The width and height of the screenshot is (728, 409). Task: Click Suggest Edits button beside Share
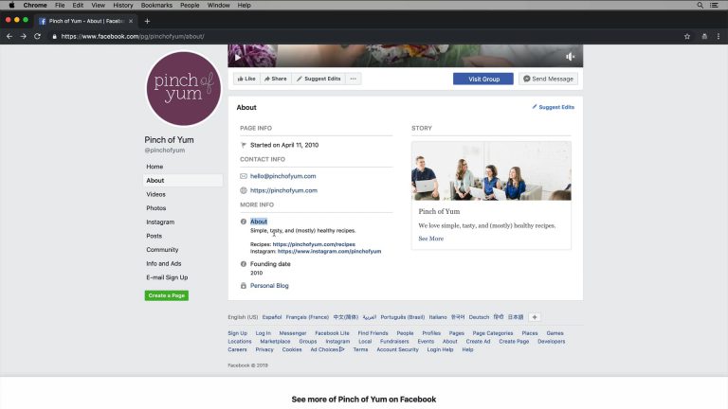point(318,79)
